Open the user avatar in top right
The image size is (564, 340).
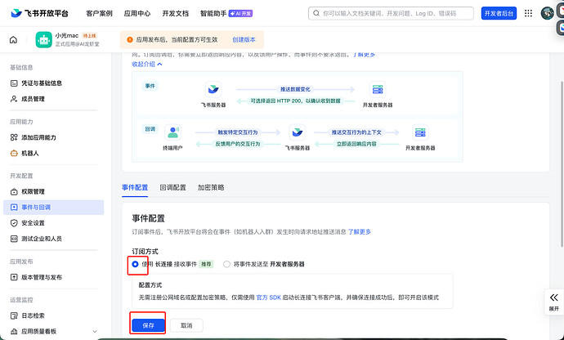[548, 13]
